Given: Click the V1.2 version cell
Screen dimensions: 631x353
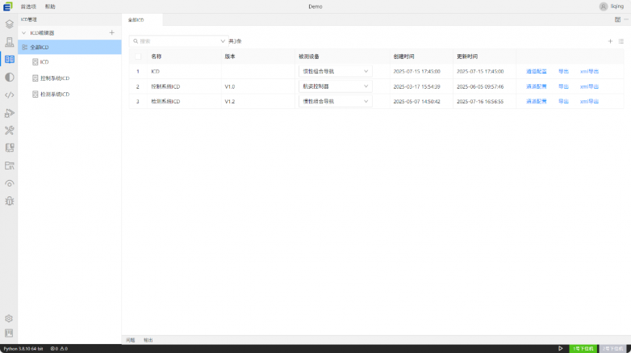Looking at the screenshot, I should (230, 102).
